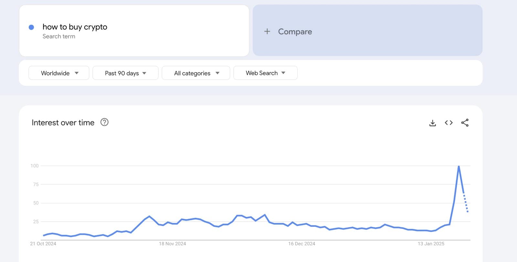
Task: Click the 18 Nov 2024 axis label
Action: (x=172, y=244)
